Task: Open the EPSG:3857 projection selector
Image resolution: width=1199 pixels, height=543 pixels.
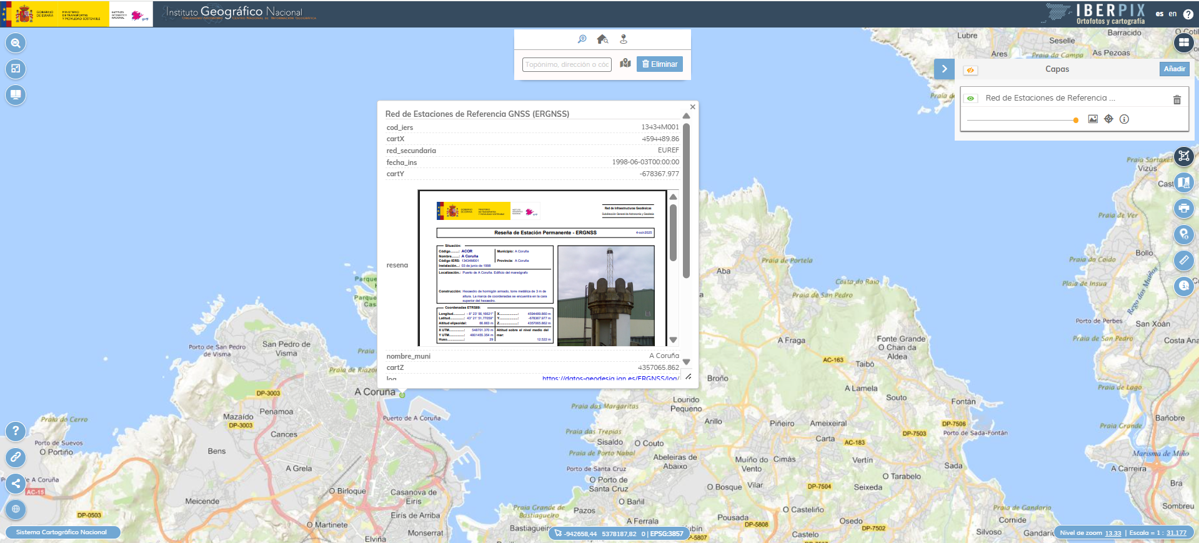Action: click(667, 534)
